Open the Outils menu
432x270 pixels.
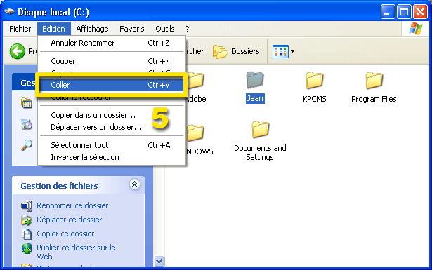pos(165,29)
